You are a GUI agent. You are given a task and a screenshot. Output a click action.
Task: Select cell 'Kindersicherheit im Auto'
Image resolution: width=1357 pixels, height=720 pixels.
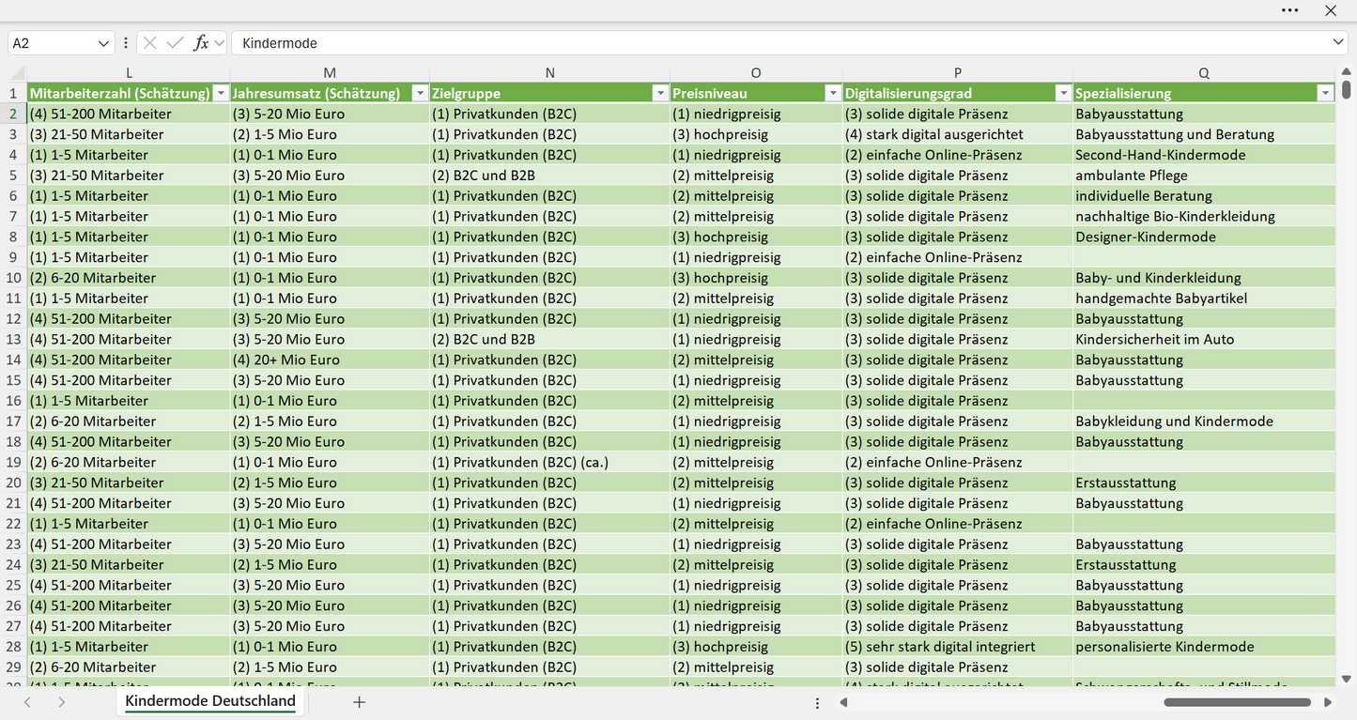pyautogui.click(x=1204, y=339)
